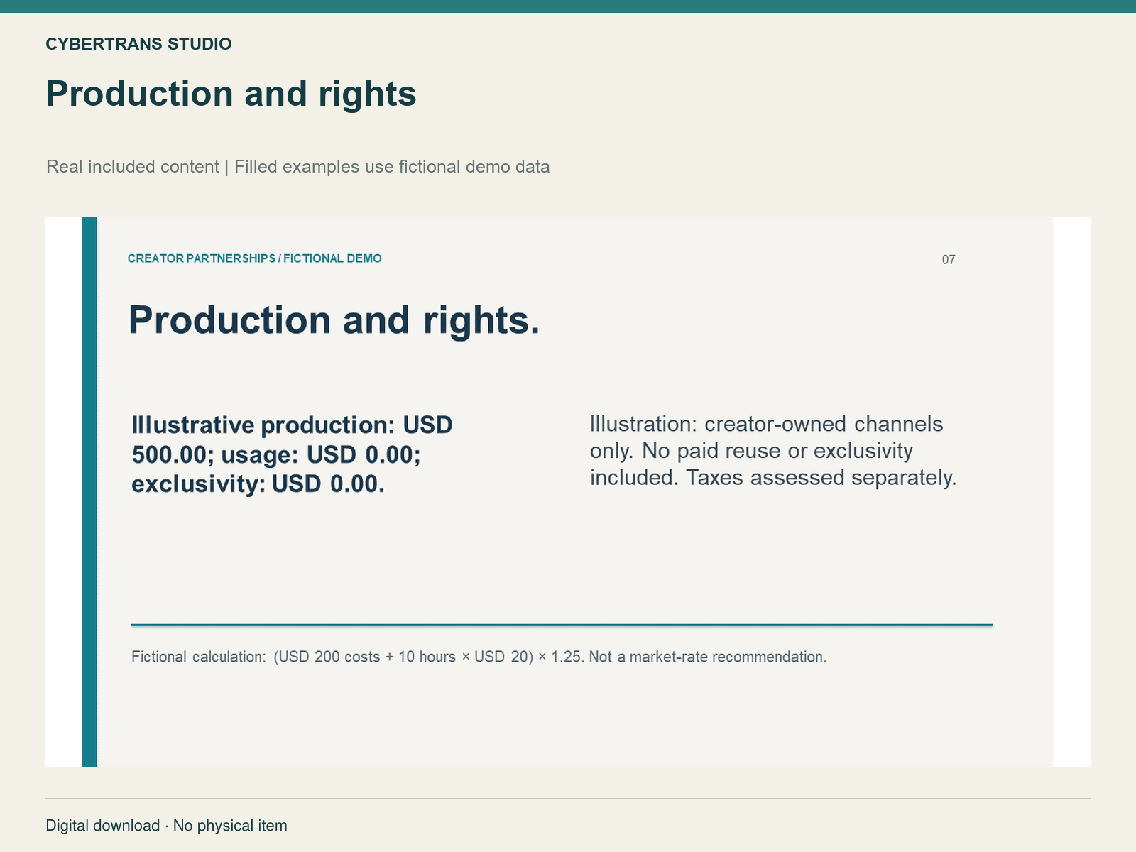
Task: Select the 'CREATOR PARTNERSHIPS / FICTIONAL DEMO' label
Action: 254,258
